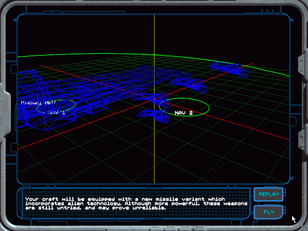Select the NAV 2 label
This screenshot has width=308, height=231.
click(x=184, y=113)
